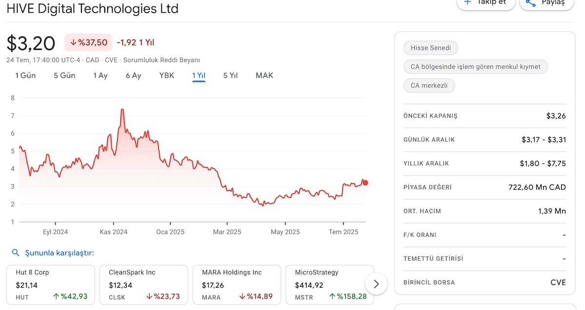This screenshot has height=310, width=585.
Task: Click the CA bölgesinde işlem gören menkul kıymet chip
Action: (x=475, y=67)
